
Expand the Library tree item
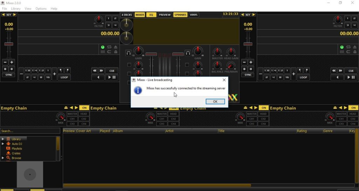coord(3,139)
